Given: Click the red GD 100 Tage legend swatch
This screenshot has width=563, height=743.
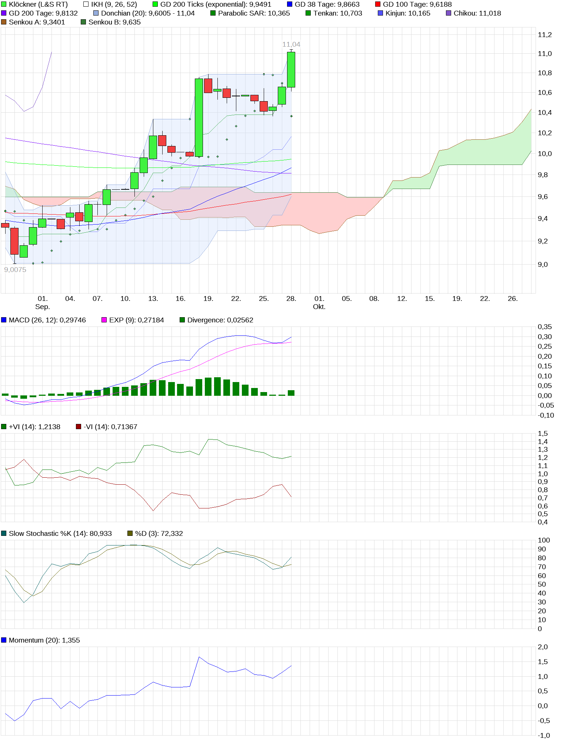Looking at the screenshot, I should [378, 4].
